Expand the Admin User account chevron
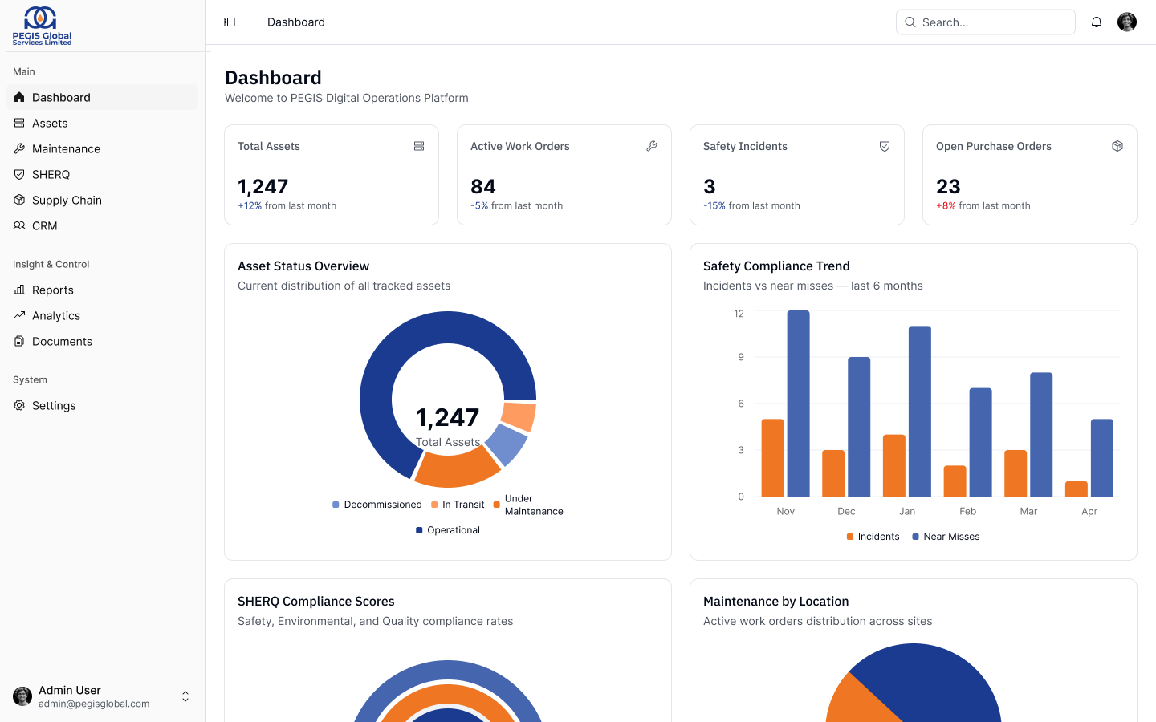The width and height of the screenshot is (1156, 722). [x=185, y=696]
